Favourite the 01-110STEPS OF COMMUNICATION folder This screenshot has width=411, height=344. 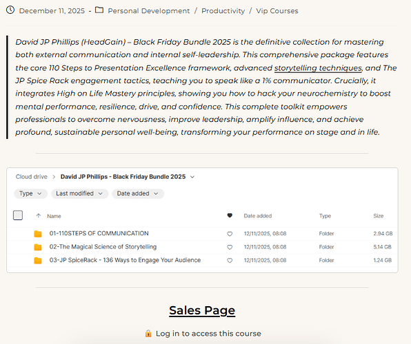(230, 234)
